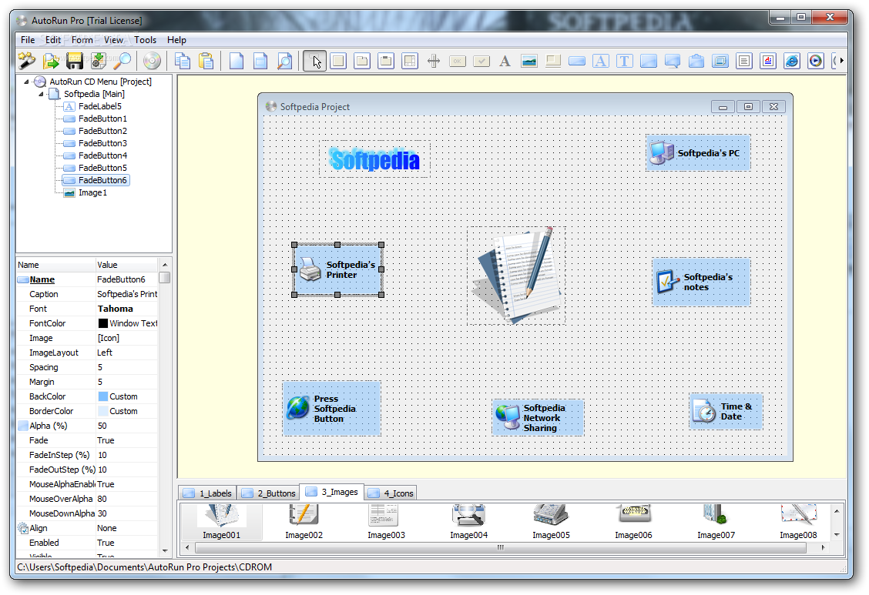The width and height of the screenshot is (869, 595).
Task: Select the OK button component tool
Action: click(x=458, y=61)
